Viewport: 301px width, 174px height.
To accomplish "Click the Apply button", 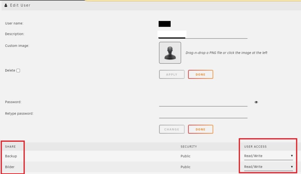I will (172, 74).
